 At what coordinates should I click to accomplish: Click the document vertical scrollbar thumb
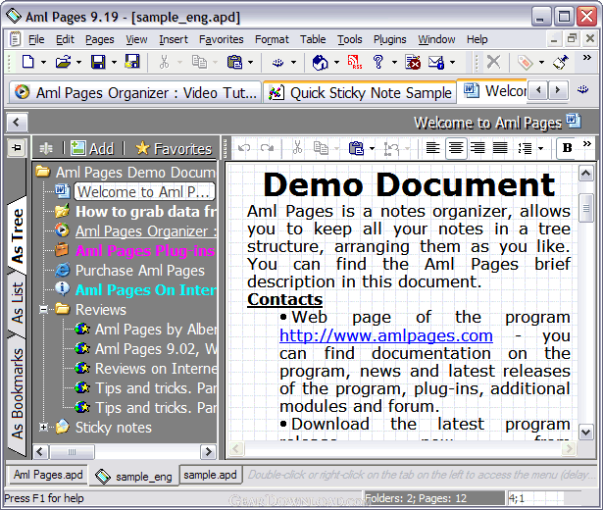585,208
